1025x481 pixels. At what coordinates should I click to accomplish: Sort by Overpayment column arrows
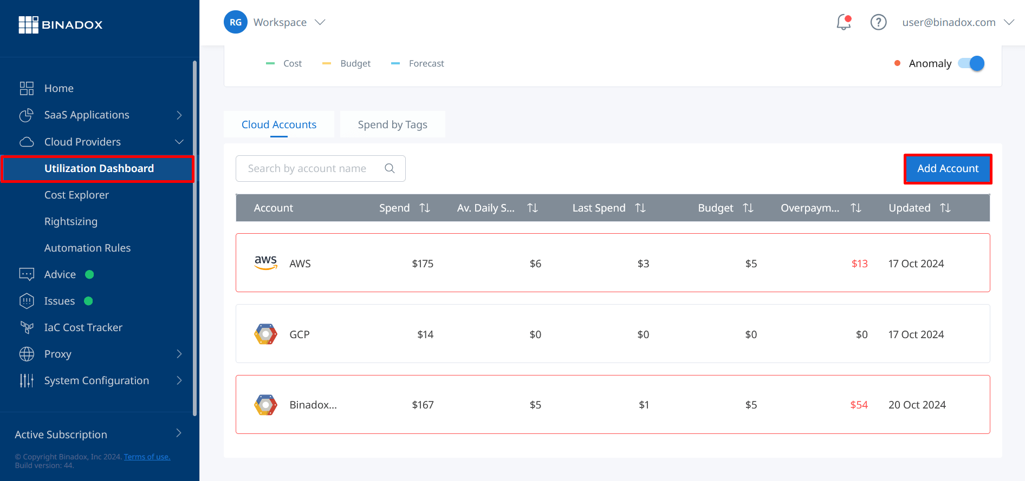[x=856, y=208]
